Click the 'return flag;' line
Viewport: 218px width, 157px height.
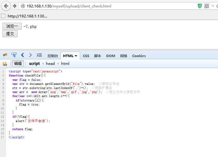click(23, 129)
